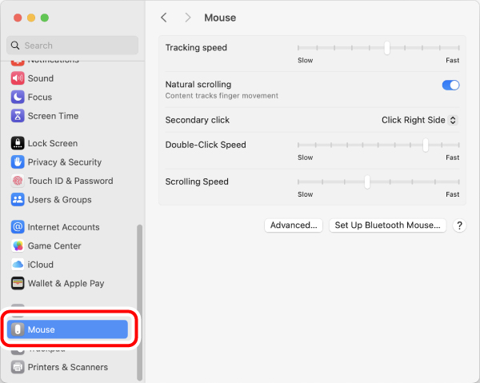
Task: Click the Privacy & Security hand icon
Action: pos(18,162)
